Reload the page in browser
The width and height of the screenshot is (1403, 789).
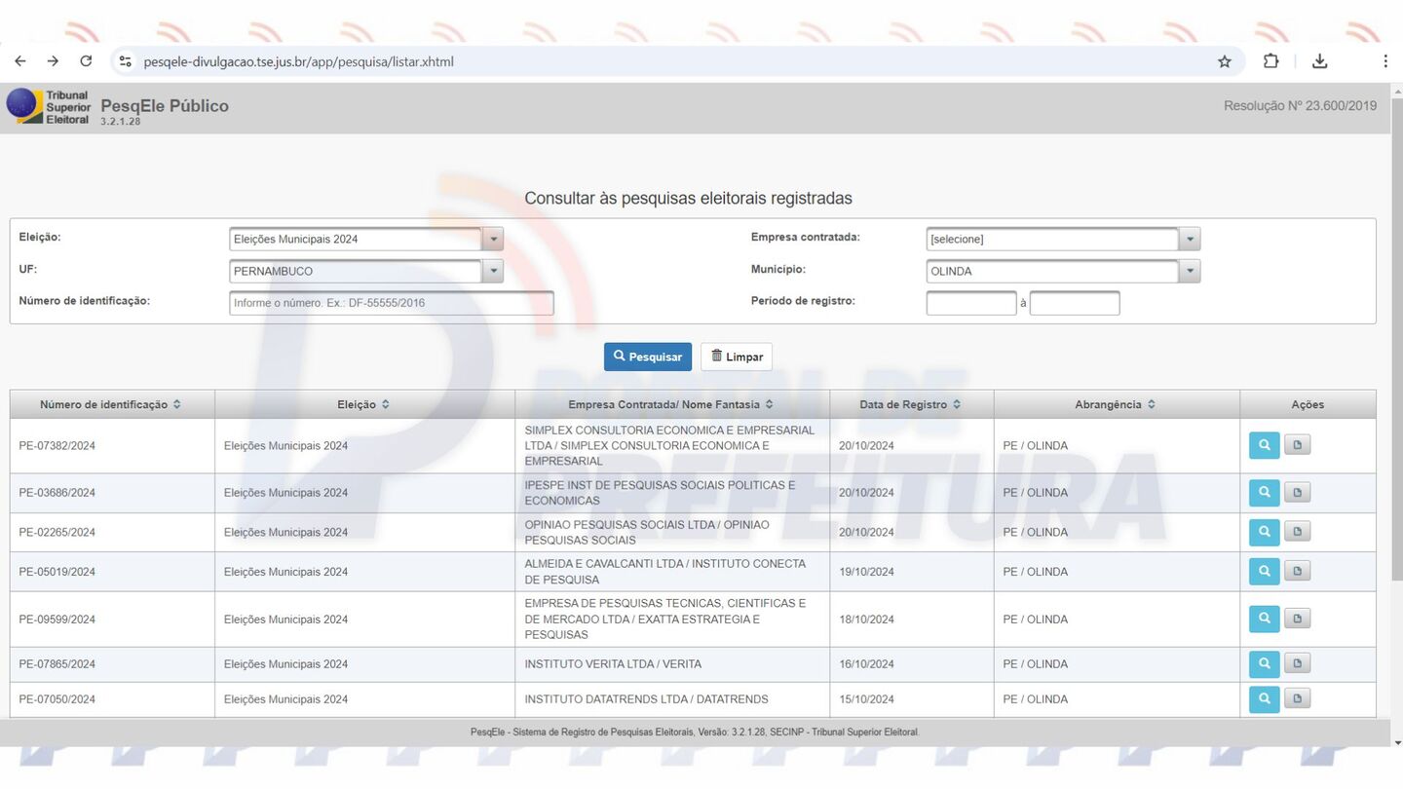[86, 61]
